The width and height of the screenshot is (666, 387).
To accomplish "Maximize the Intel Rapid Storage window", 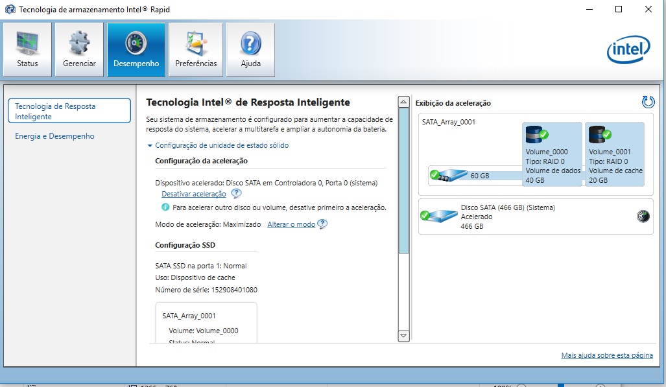I will [619, 9].
